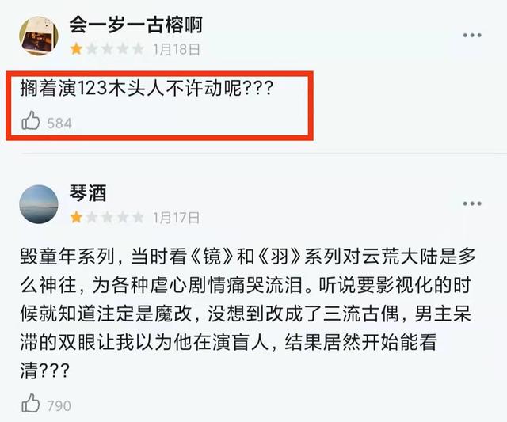Select the last gray star on 琴酒's rating

tap(138, 218)
